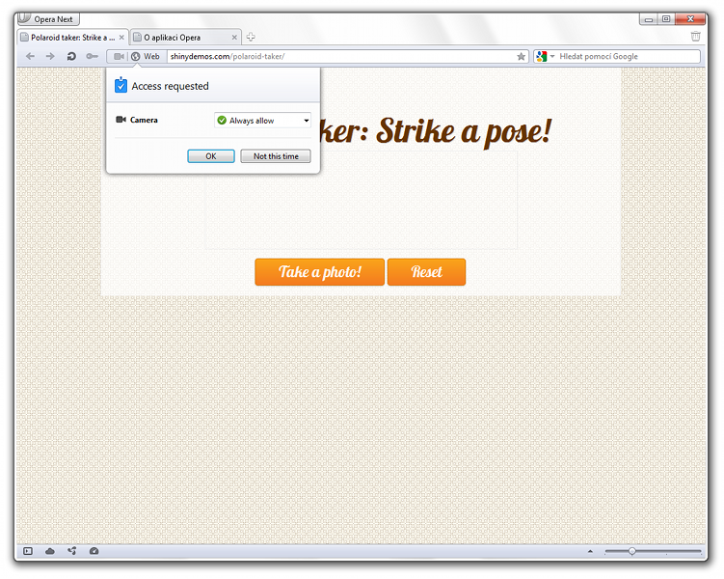The width and height of the screenshot is (724, 579).
Task: Open Opera Unite share icon
Action: (x=72, y=551)
